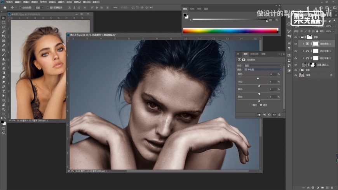
Task: Open the 图像 menu
Action: pos(26,2)
